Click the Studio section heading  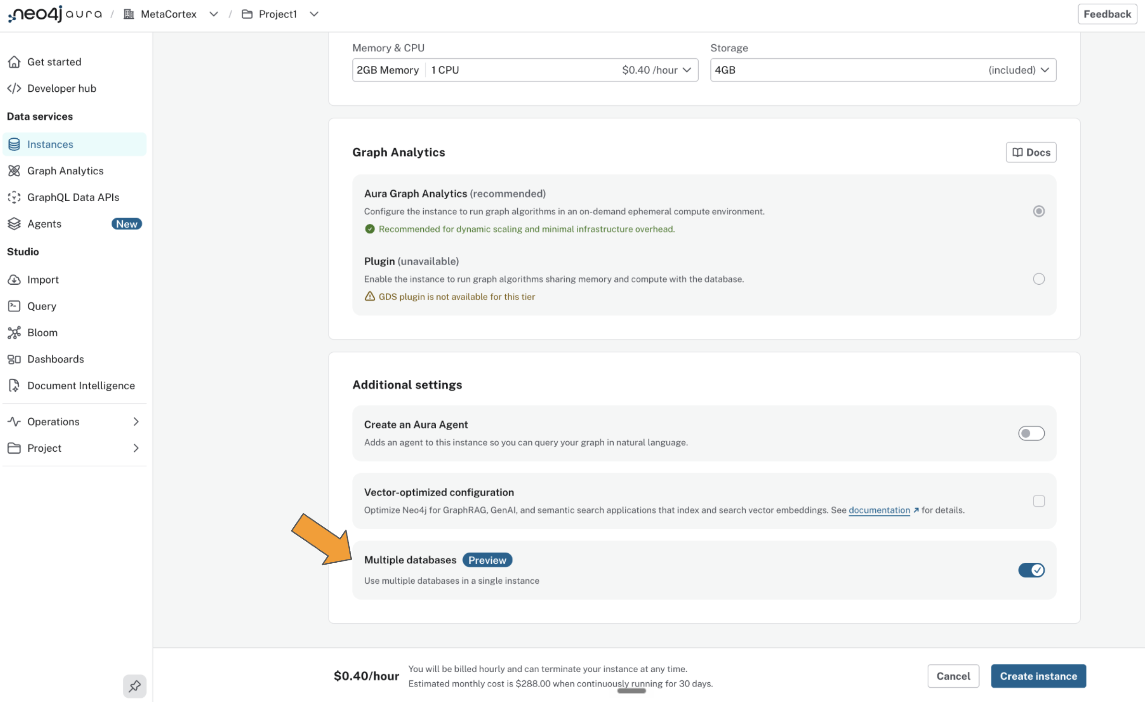click(23, 252)
